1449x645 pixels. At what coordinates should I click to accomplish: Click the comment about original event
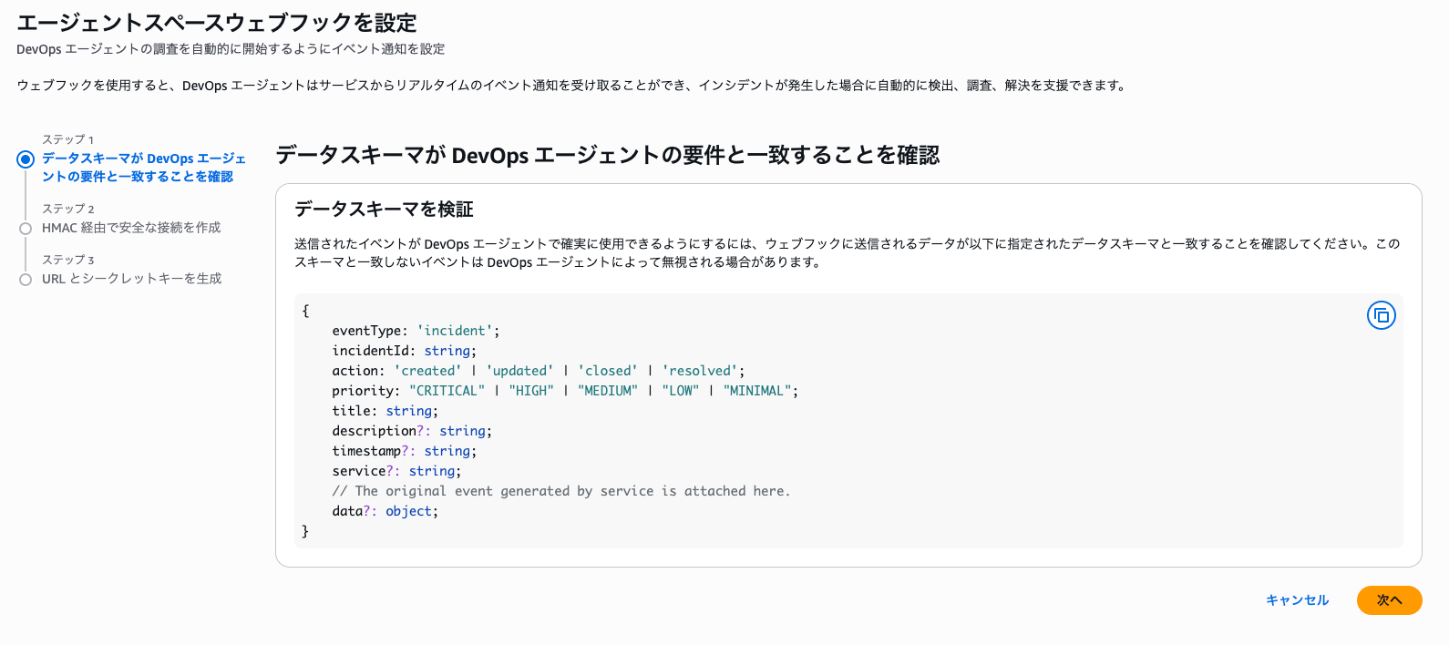click(x=561, y=491)
